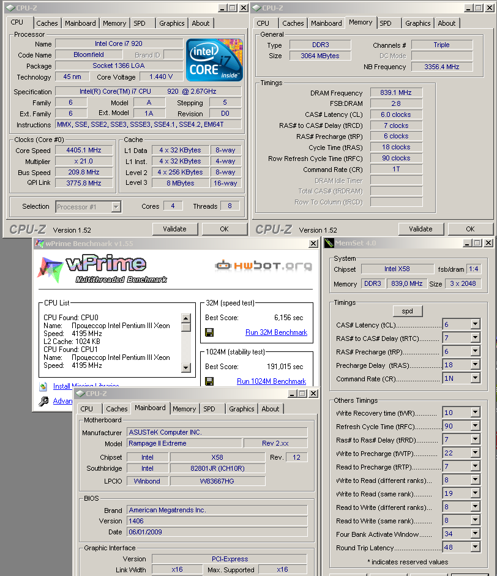The width and height of the screenshot is (497, 576).
Task: Click the NB Frequency 3356.4 MHz field
Action: [442, 67]
